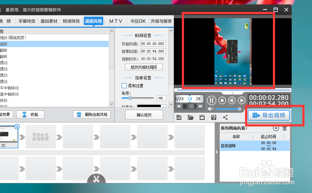Expand the side panel arrow handle

(217, 152)
